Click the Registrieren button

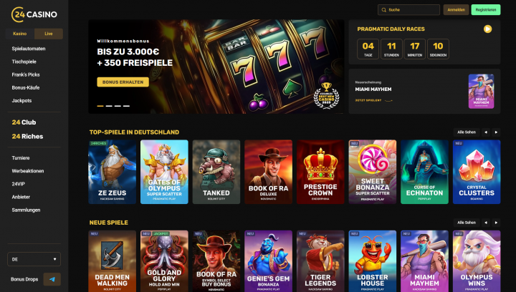pyautogui.click(x=486, y=10)
